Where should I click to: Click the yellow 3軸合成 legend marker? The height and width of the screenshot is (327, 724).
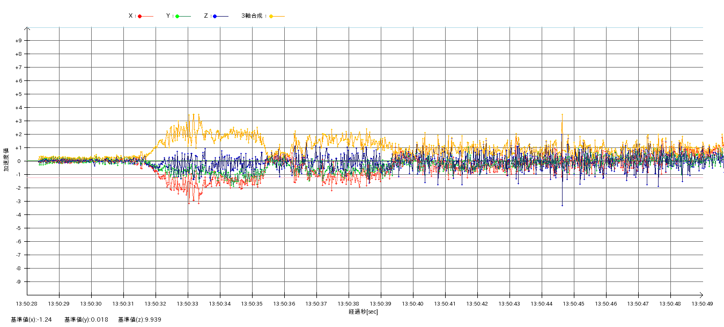tap(271, 16)
